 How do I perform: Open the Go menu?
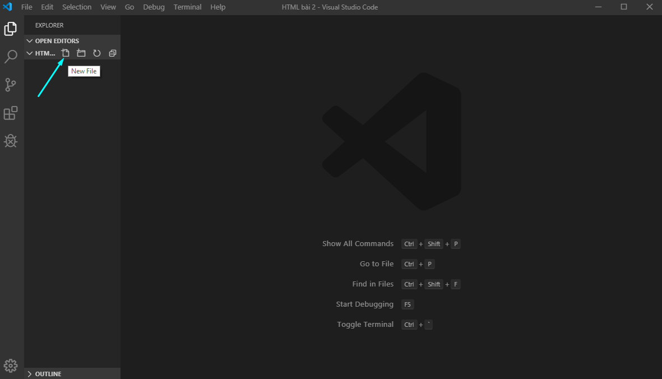tap(129, 7)
